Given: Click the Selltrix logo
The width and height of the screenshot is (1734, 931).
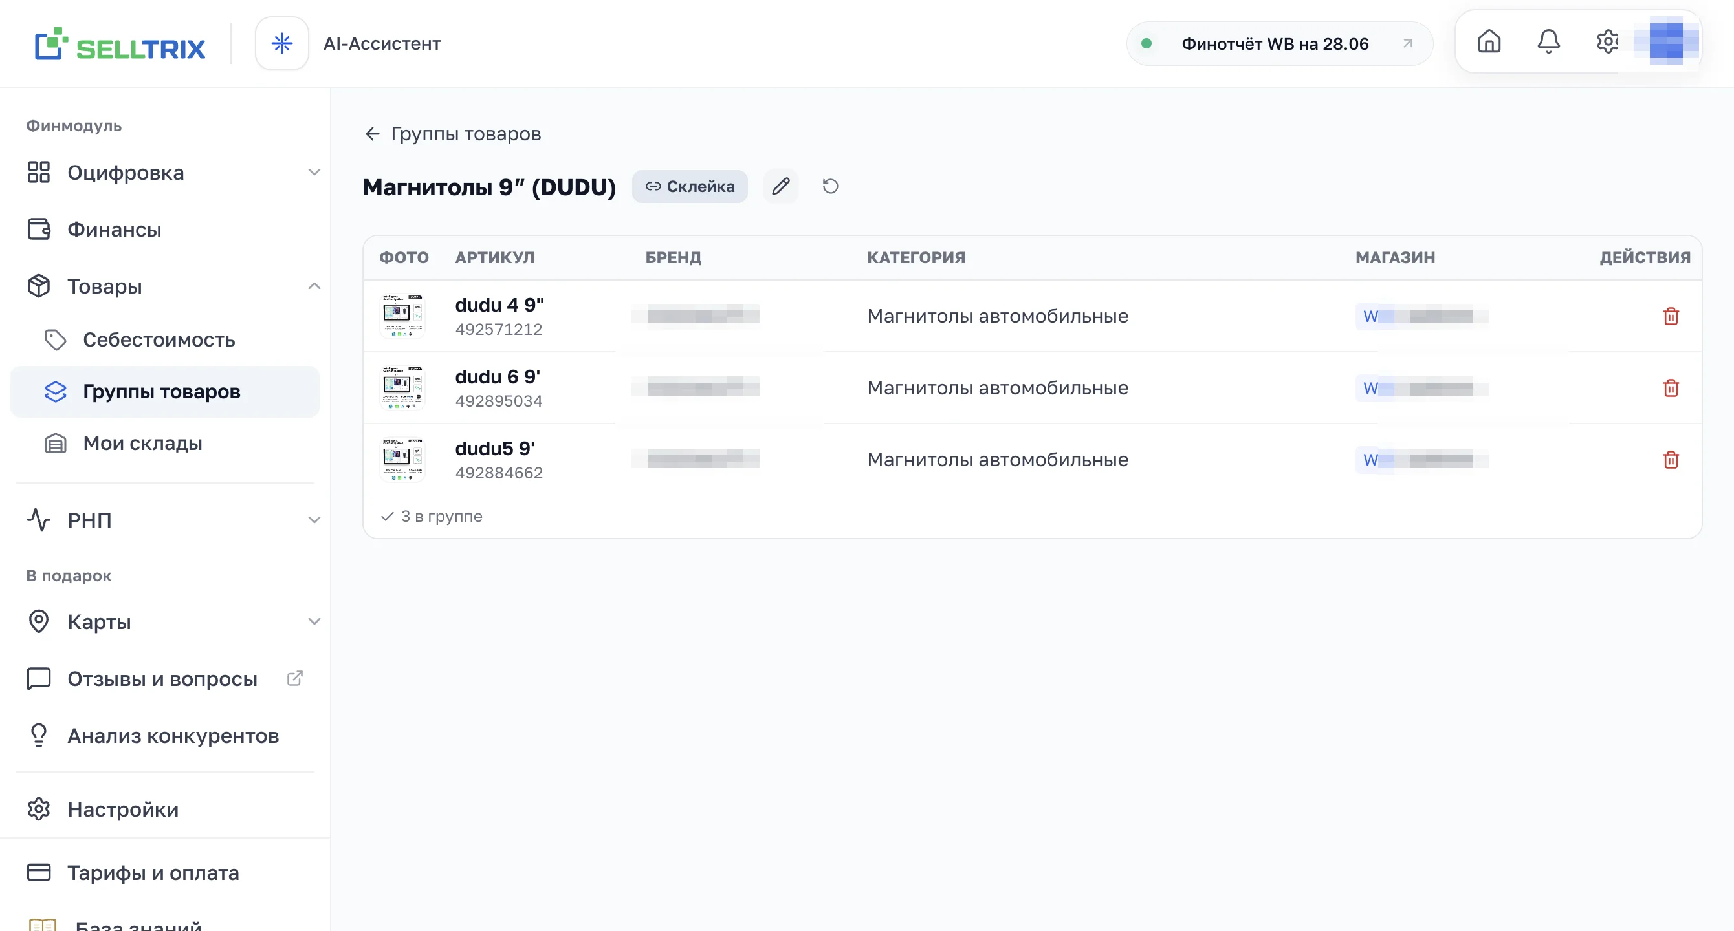Looking at the screenshot, I should click(120, 45).
